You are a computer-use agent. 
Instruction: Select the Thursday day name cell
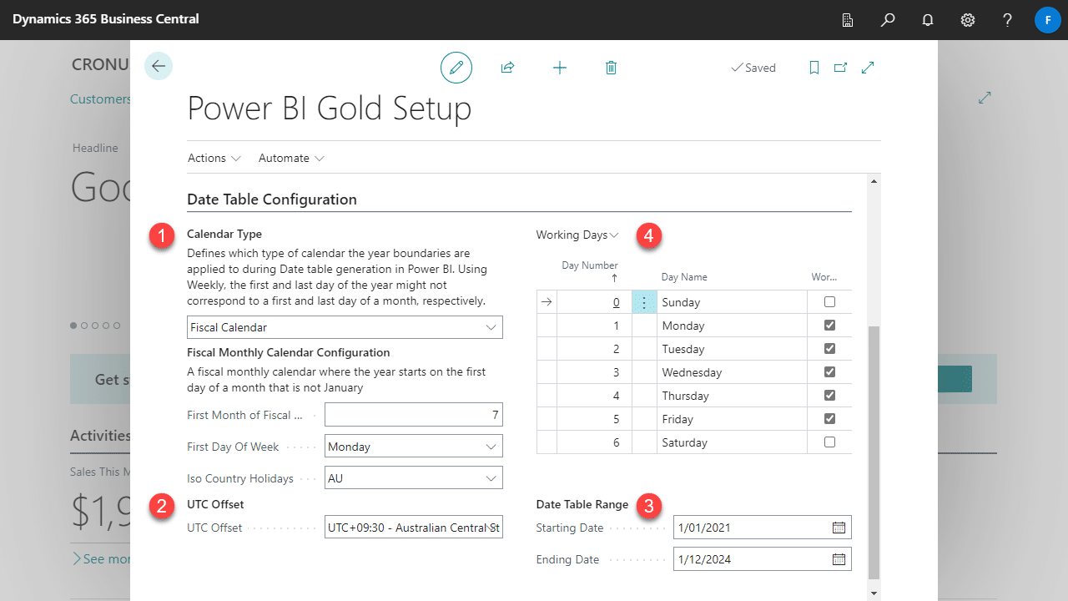733,396
